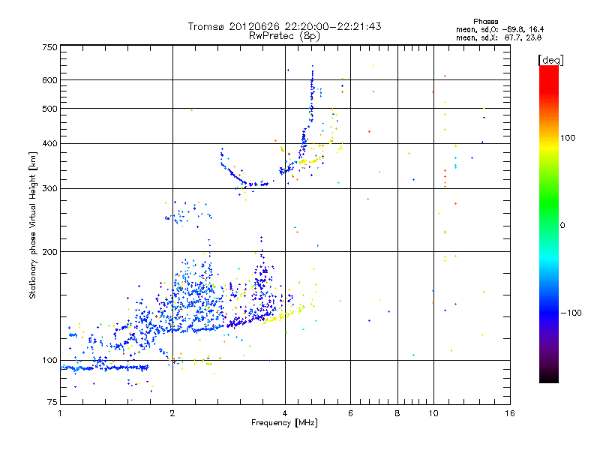600x450 pixels.
Task: Click the x-axis label '4'
Action: click(x=285, y=413)
